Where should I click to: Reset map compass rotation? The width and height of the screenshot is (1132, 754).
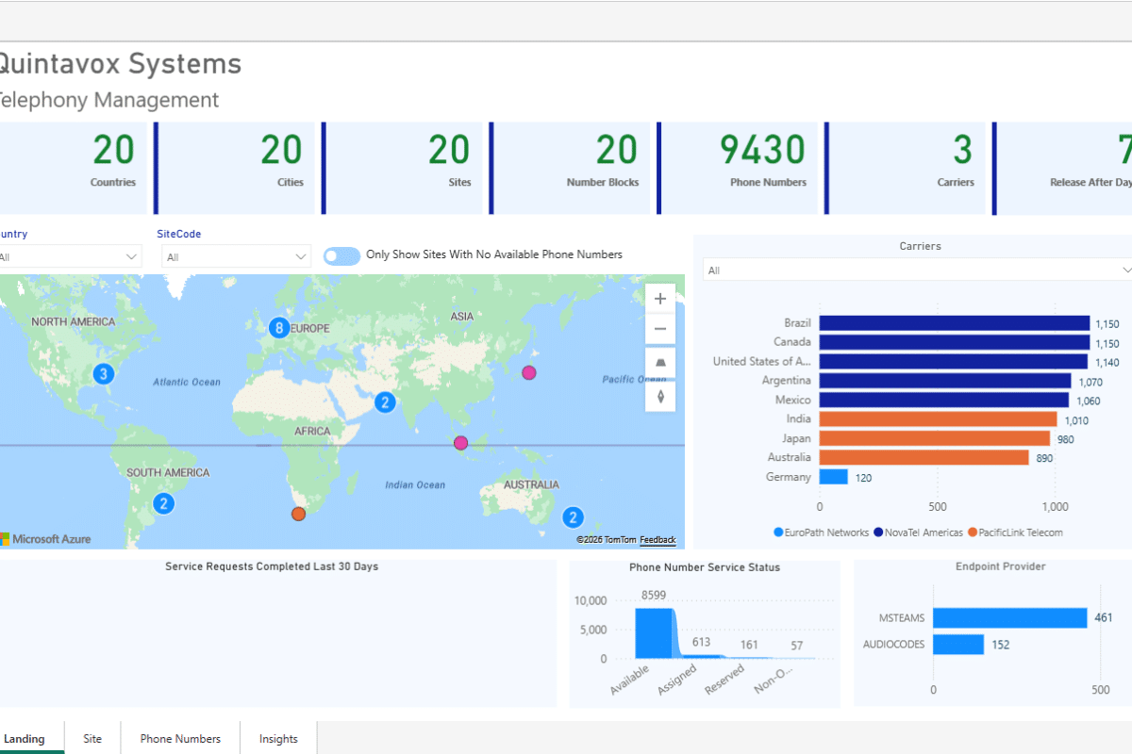pyautogui.click(x=660, y=396)
